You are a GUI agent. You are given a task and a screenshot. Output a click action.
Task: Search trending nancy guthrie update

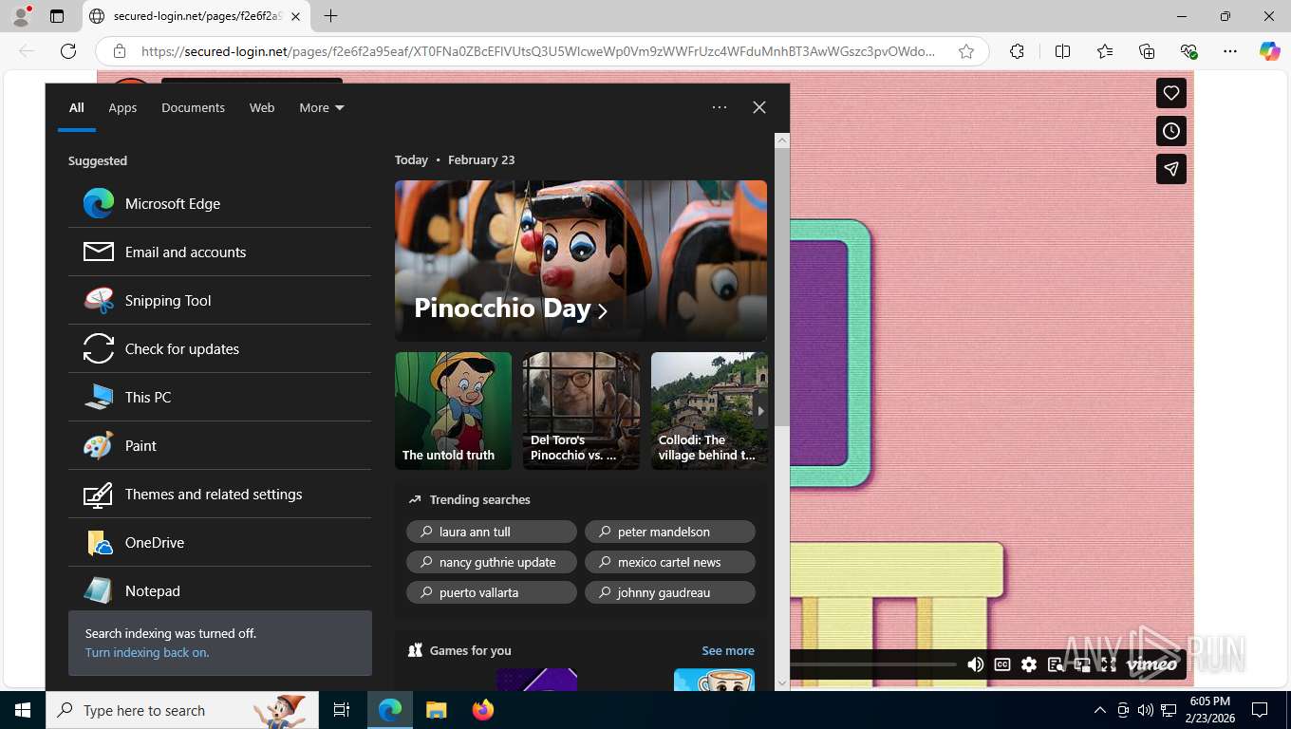(x=492, y=562)
